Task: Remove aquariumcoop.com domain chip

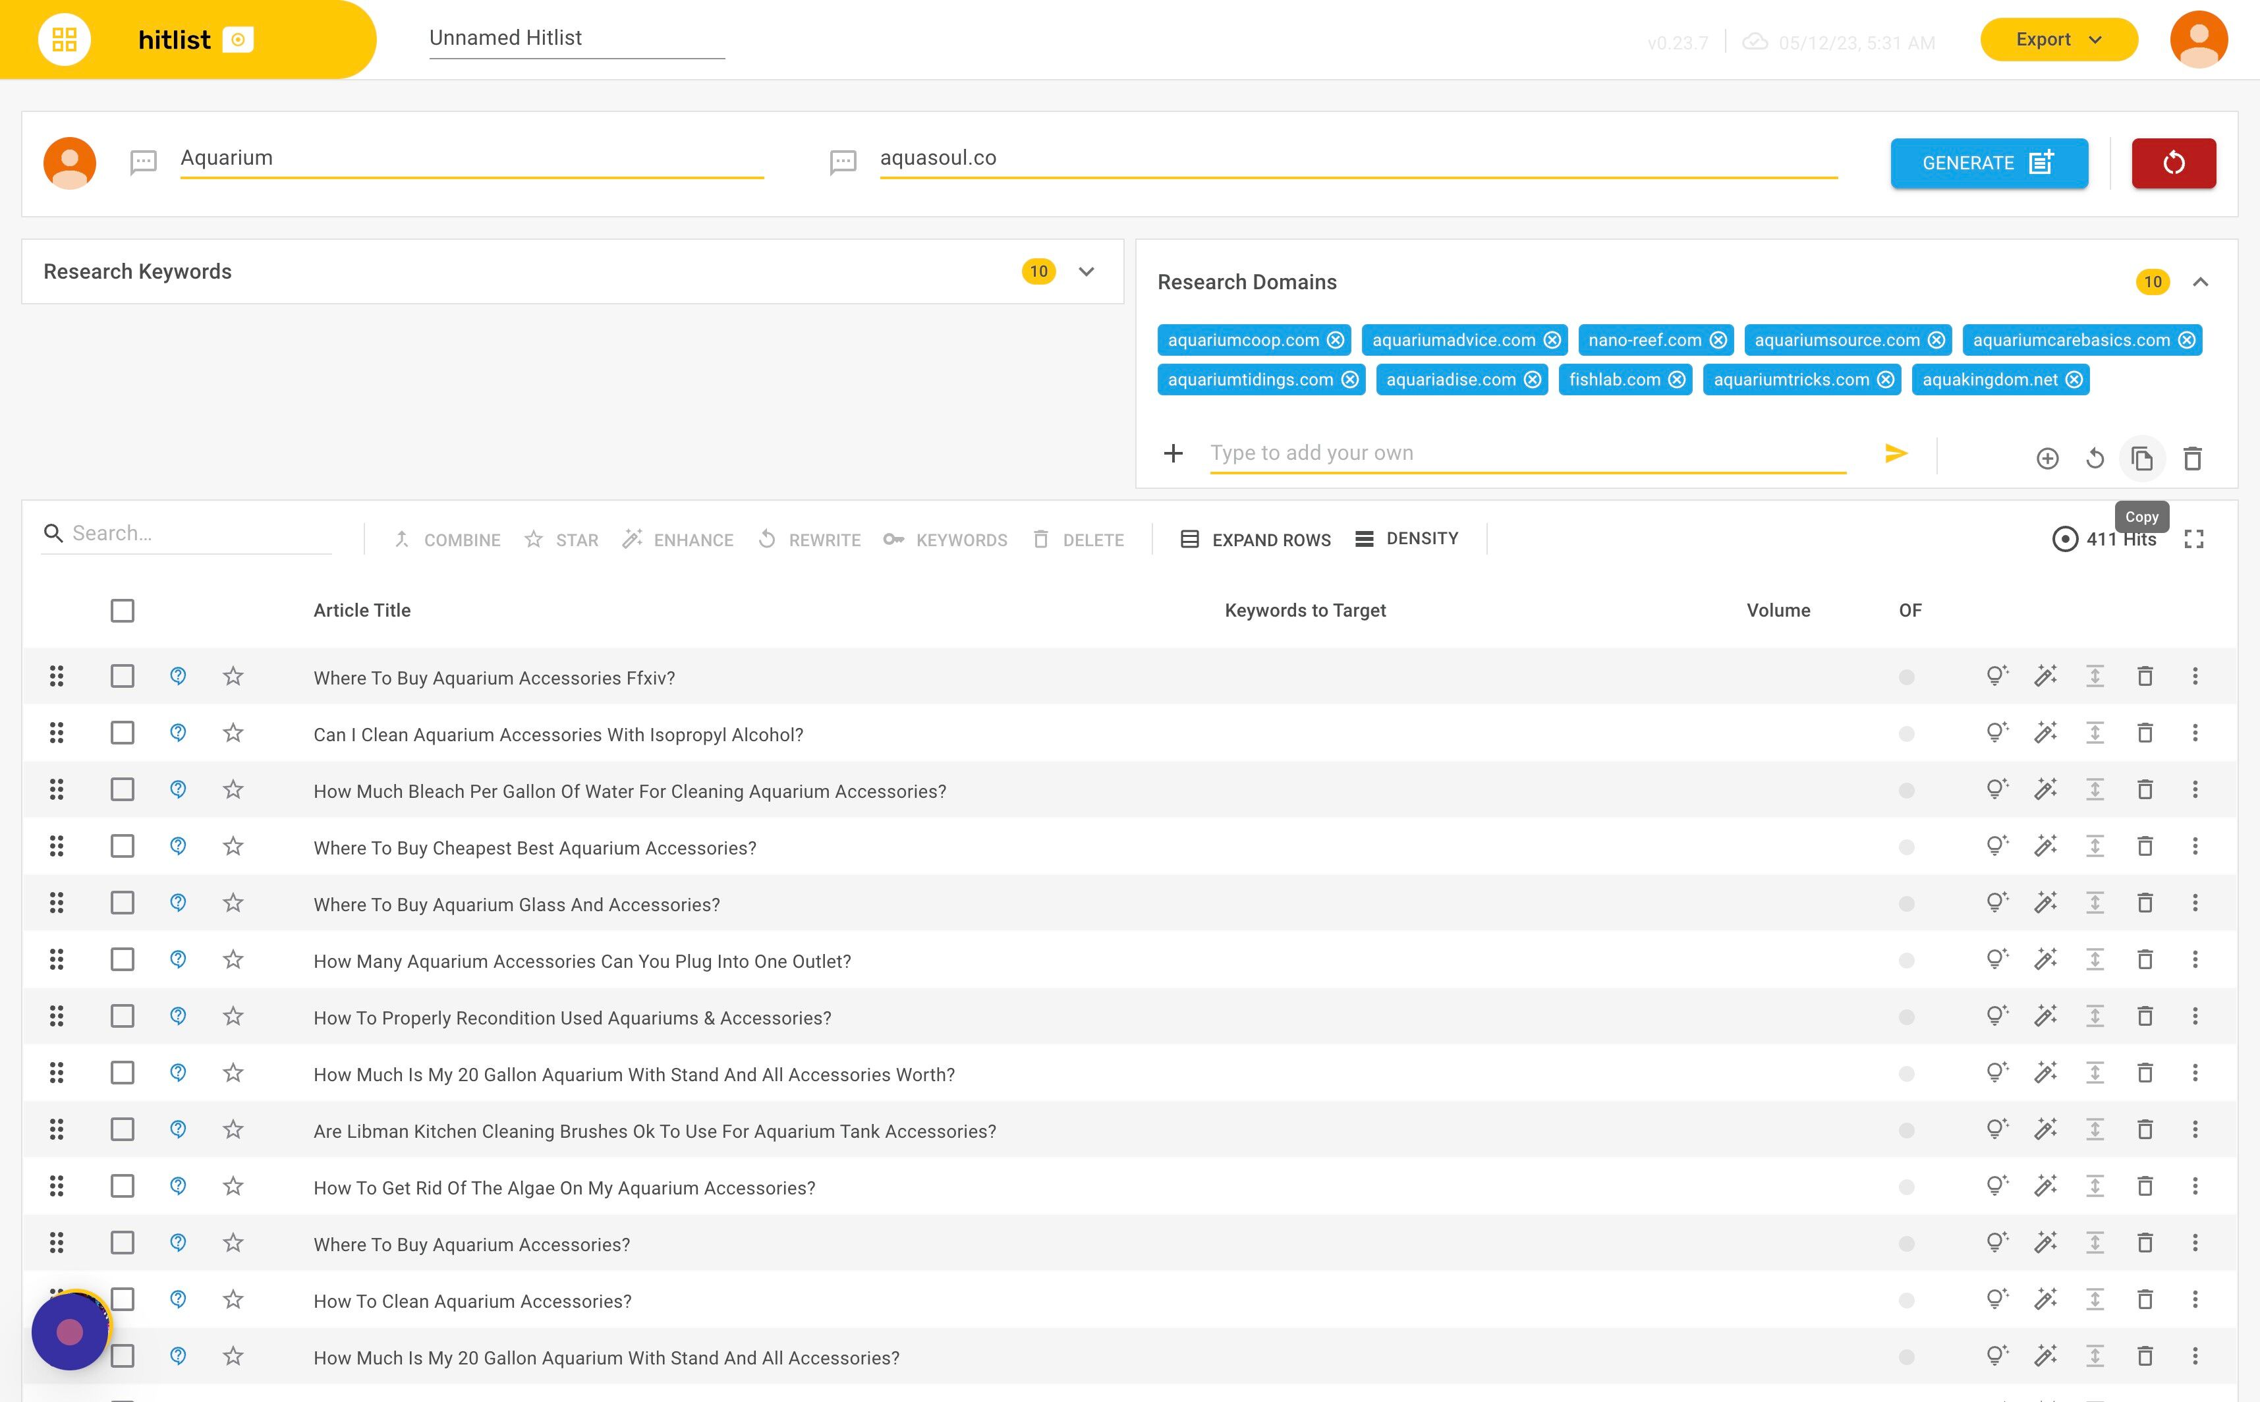Action: click(1334, 341)
